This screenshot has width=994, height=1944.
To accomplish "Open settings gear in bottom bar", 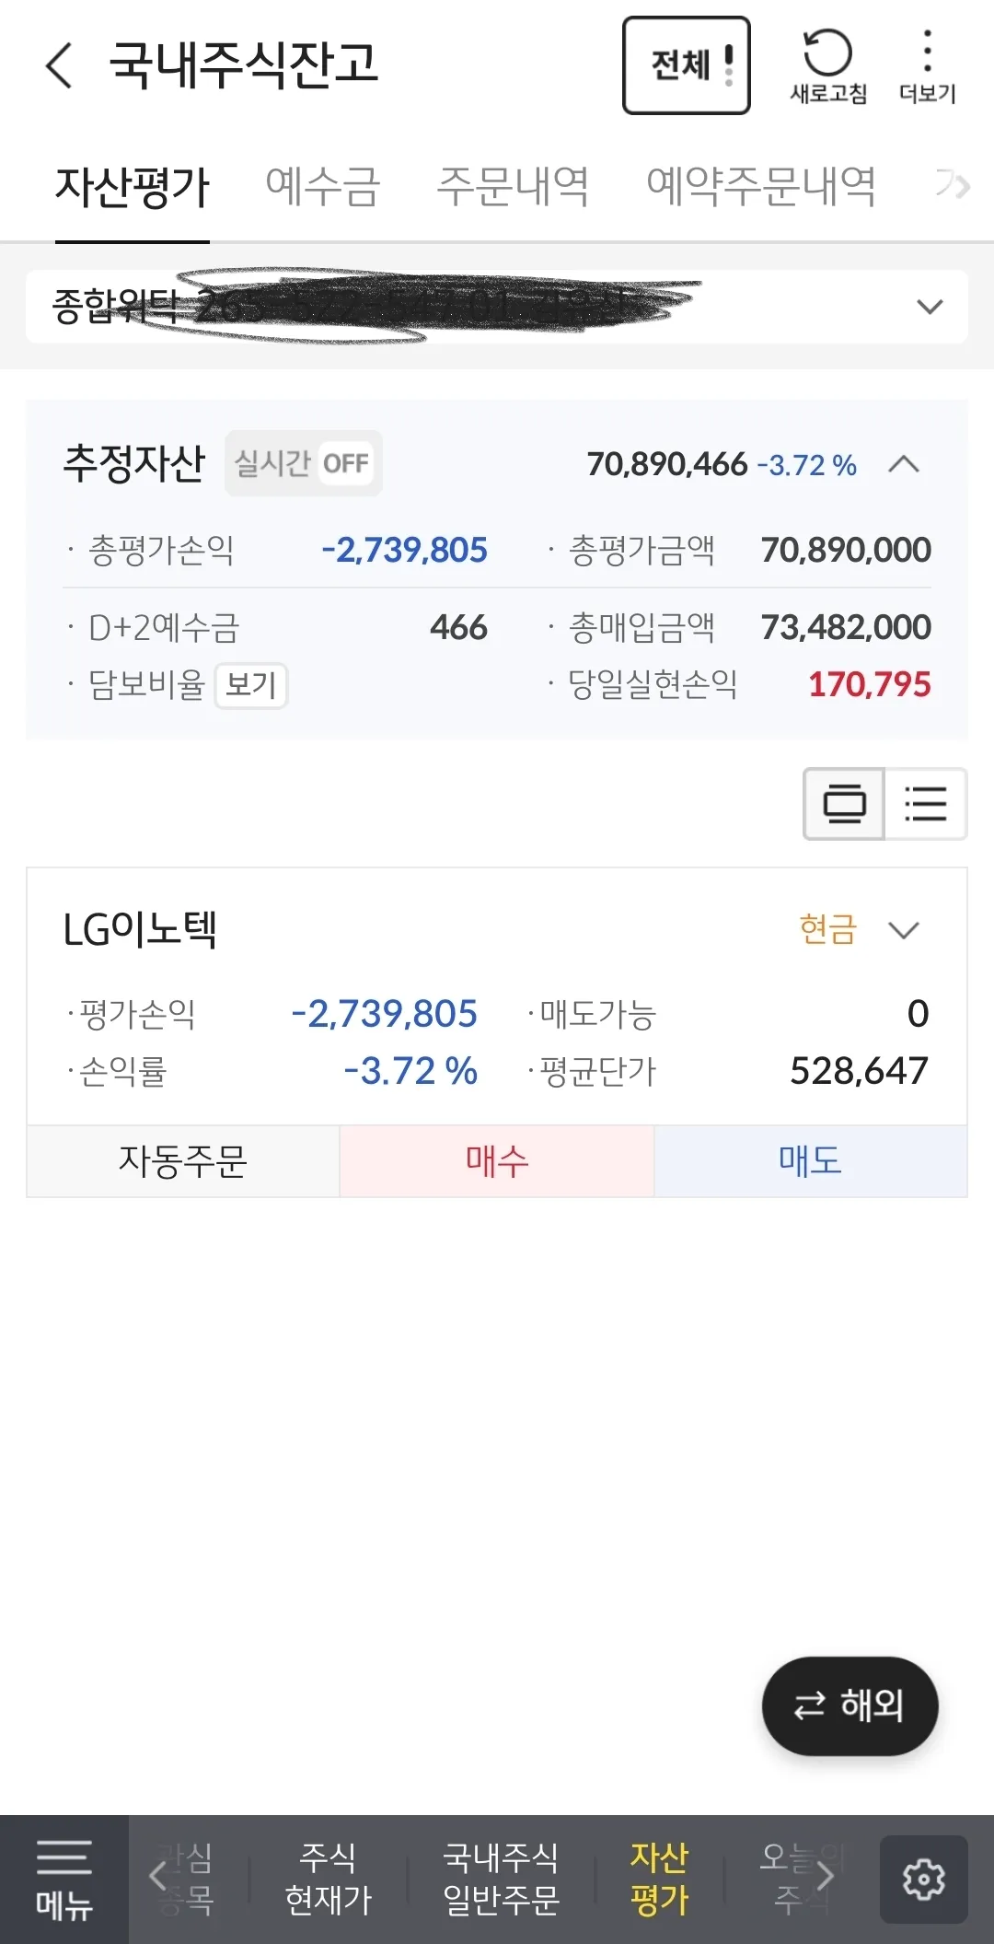I will [924, 1880].
